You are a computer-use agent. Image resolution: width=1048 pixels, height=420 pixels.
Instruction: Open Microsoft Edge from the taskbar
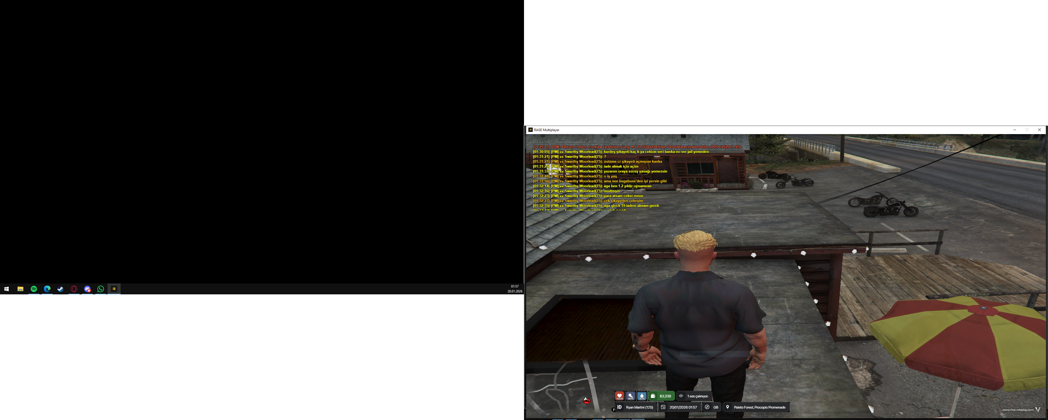click(x=47, y=289)
